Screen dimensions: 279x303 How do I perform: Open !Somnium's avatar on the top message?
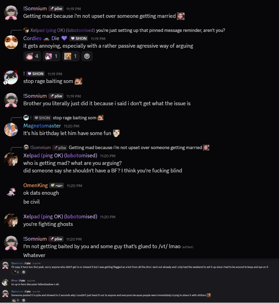(x=11, y=13)
